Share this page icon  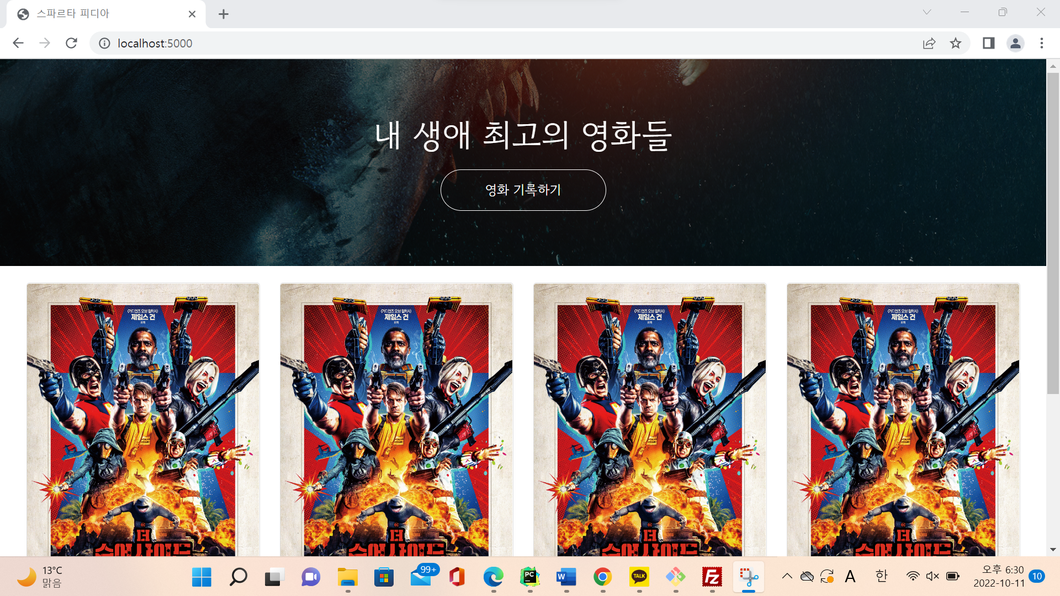pos(929,43)
